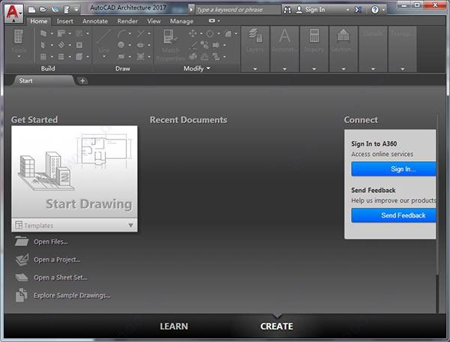
Task: Click the Start Drawing thumbnail
Action: [x=74, y=172]
